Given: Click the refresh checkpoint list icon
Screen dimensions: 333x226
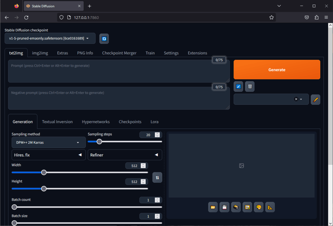Looking at the screenshot, I should (104, 39).
